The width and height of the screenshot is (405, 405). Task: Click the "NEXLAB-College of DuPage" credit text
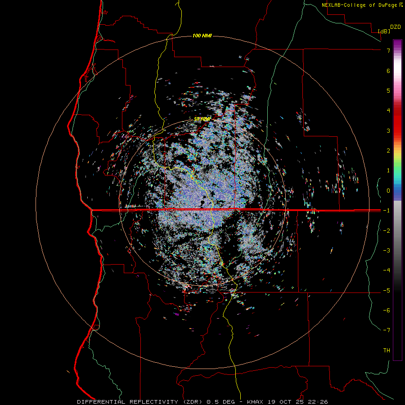click(359, 5)
